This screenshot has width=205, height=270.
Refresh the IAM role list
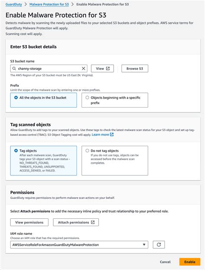[x=159, y=245]
